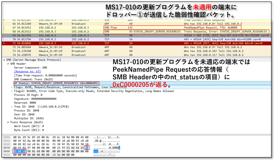Select the Server Component: SMB field
This screenshot has width=275, height=161.
coord(30,68)
